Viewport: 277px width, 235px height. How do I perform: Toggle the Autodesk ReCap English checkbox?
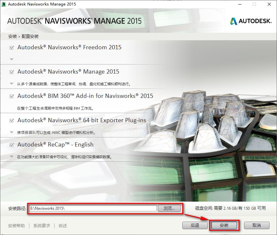(11, 145)
